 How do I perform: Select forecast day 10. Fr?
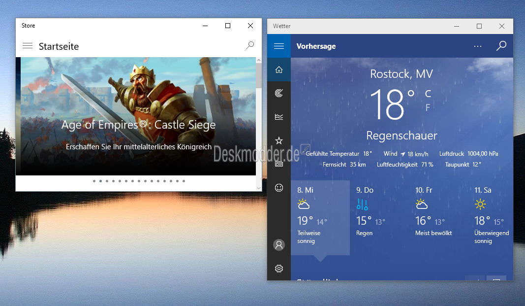pos(438,217)
